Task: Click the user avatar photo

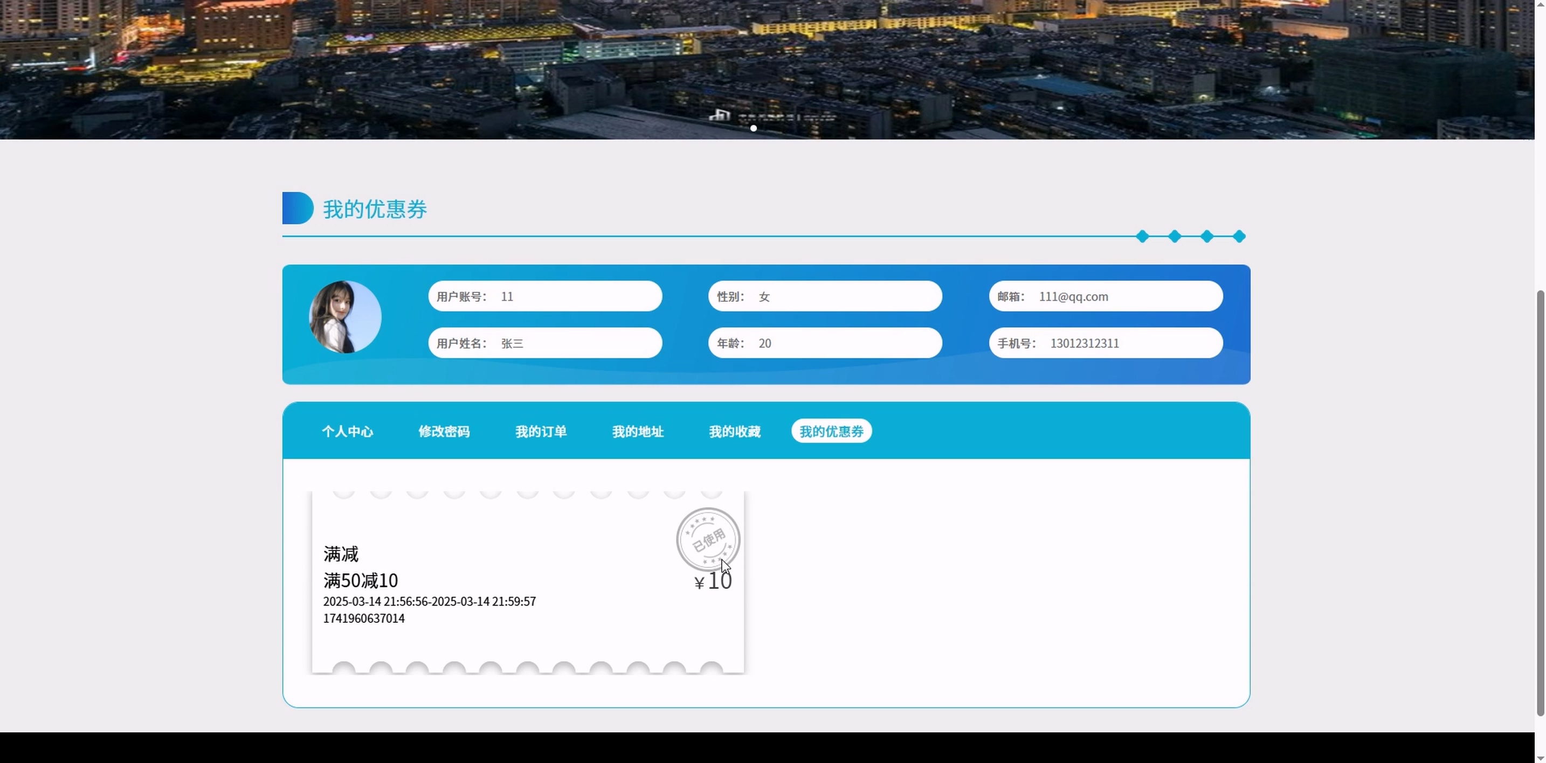Action: pos(345,317)
